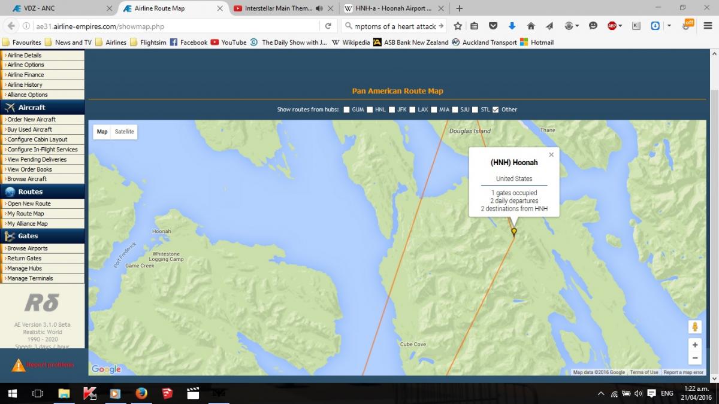Open the Windows Start button
719x404 pixels.
coord(11,393)
